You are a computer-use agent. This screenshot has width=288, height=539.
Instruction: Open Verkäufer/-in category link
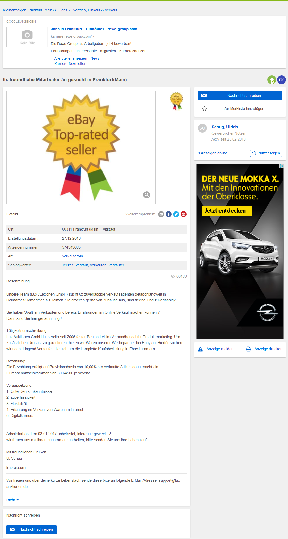[x=72, y=256]
